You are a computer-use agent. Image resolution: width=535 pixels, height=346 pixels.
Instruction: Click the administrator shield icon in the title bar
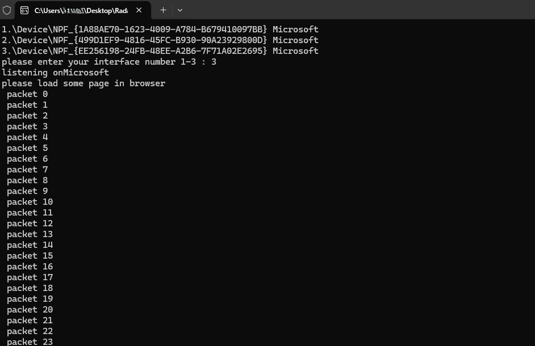(7, 10)
